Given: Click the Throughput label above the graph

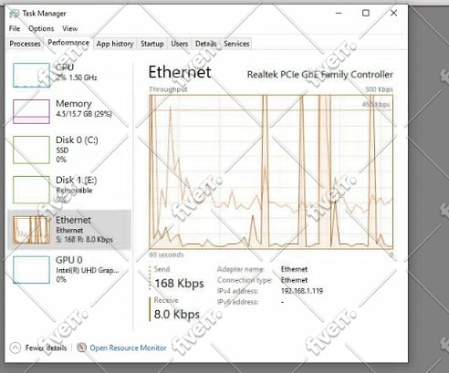Looking at the screenshot, I should tap(168, 89).
